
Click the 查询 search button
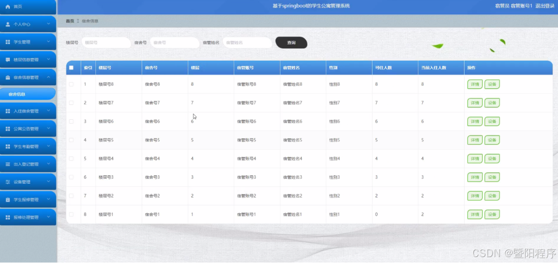point(291,43)
